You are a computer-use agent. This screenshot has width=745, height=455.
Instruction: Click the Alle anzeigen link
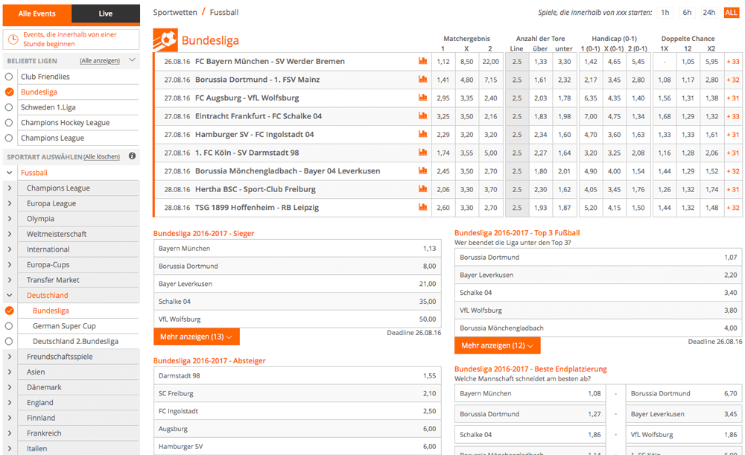click(100, 61)
